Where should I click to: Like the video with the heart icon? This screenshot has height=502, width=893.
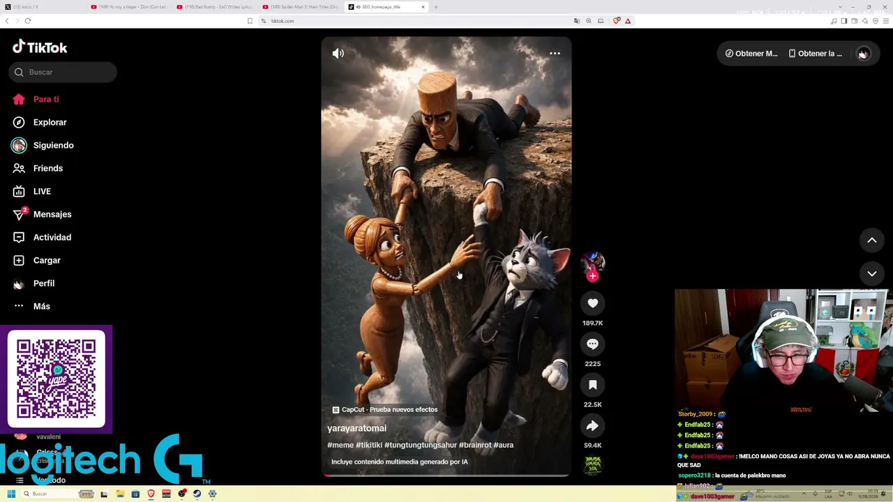(x=592, y=303)
